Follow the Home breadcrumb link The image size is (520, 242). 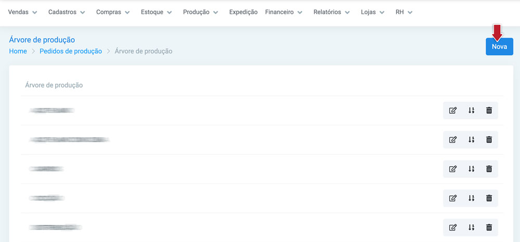[18, 51]
